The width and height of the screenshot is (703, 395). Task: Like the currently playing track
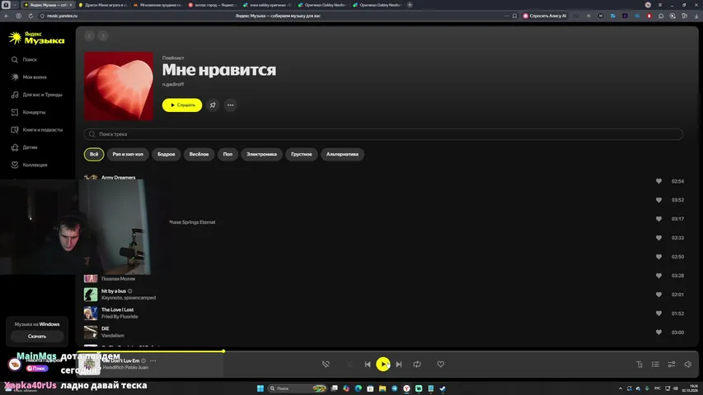(x=441, y=364)
